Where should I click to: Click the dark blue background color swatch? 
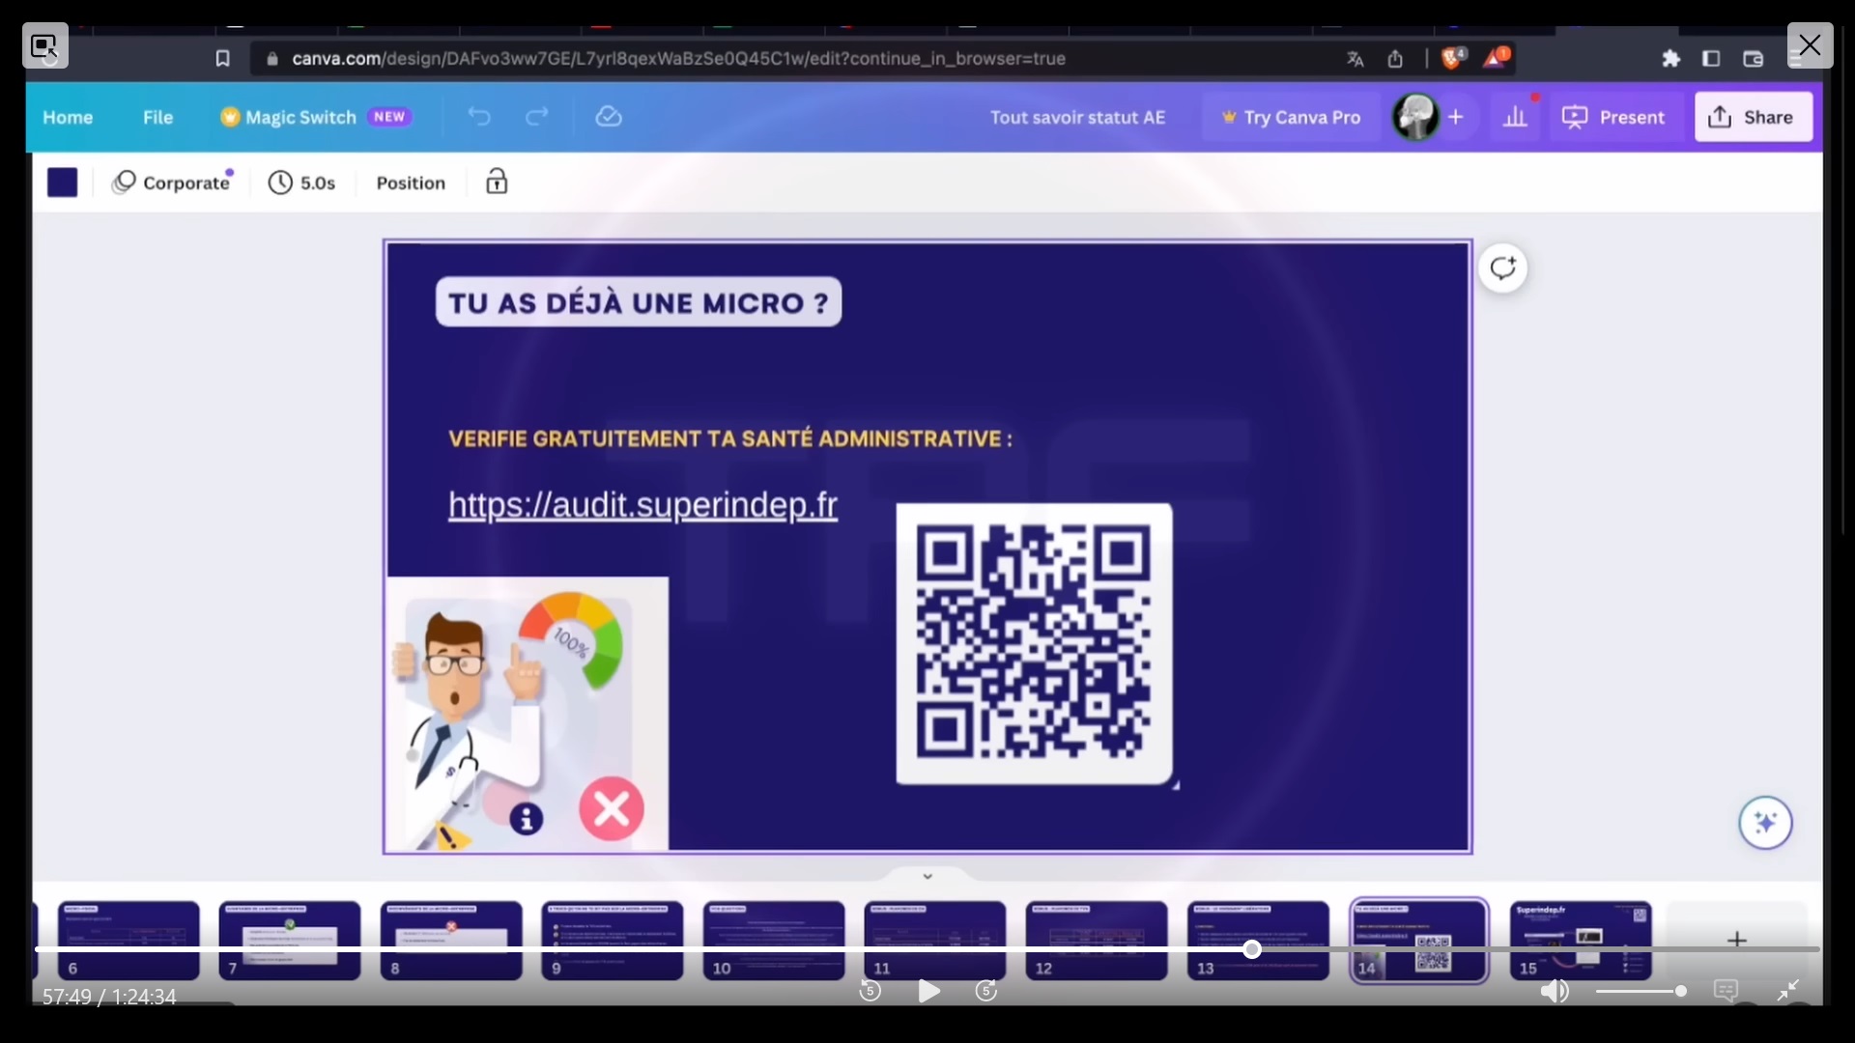coord(63,183)
